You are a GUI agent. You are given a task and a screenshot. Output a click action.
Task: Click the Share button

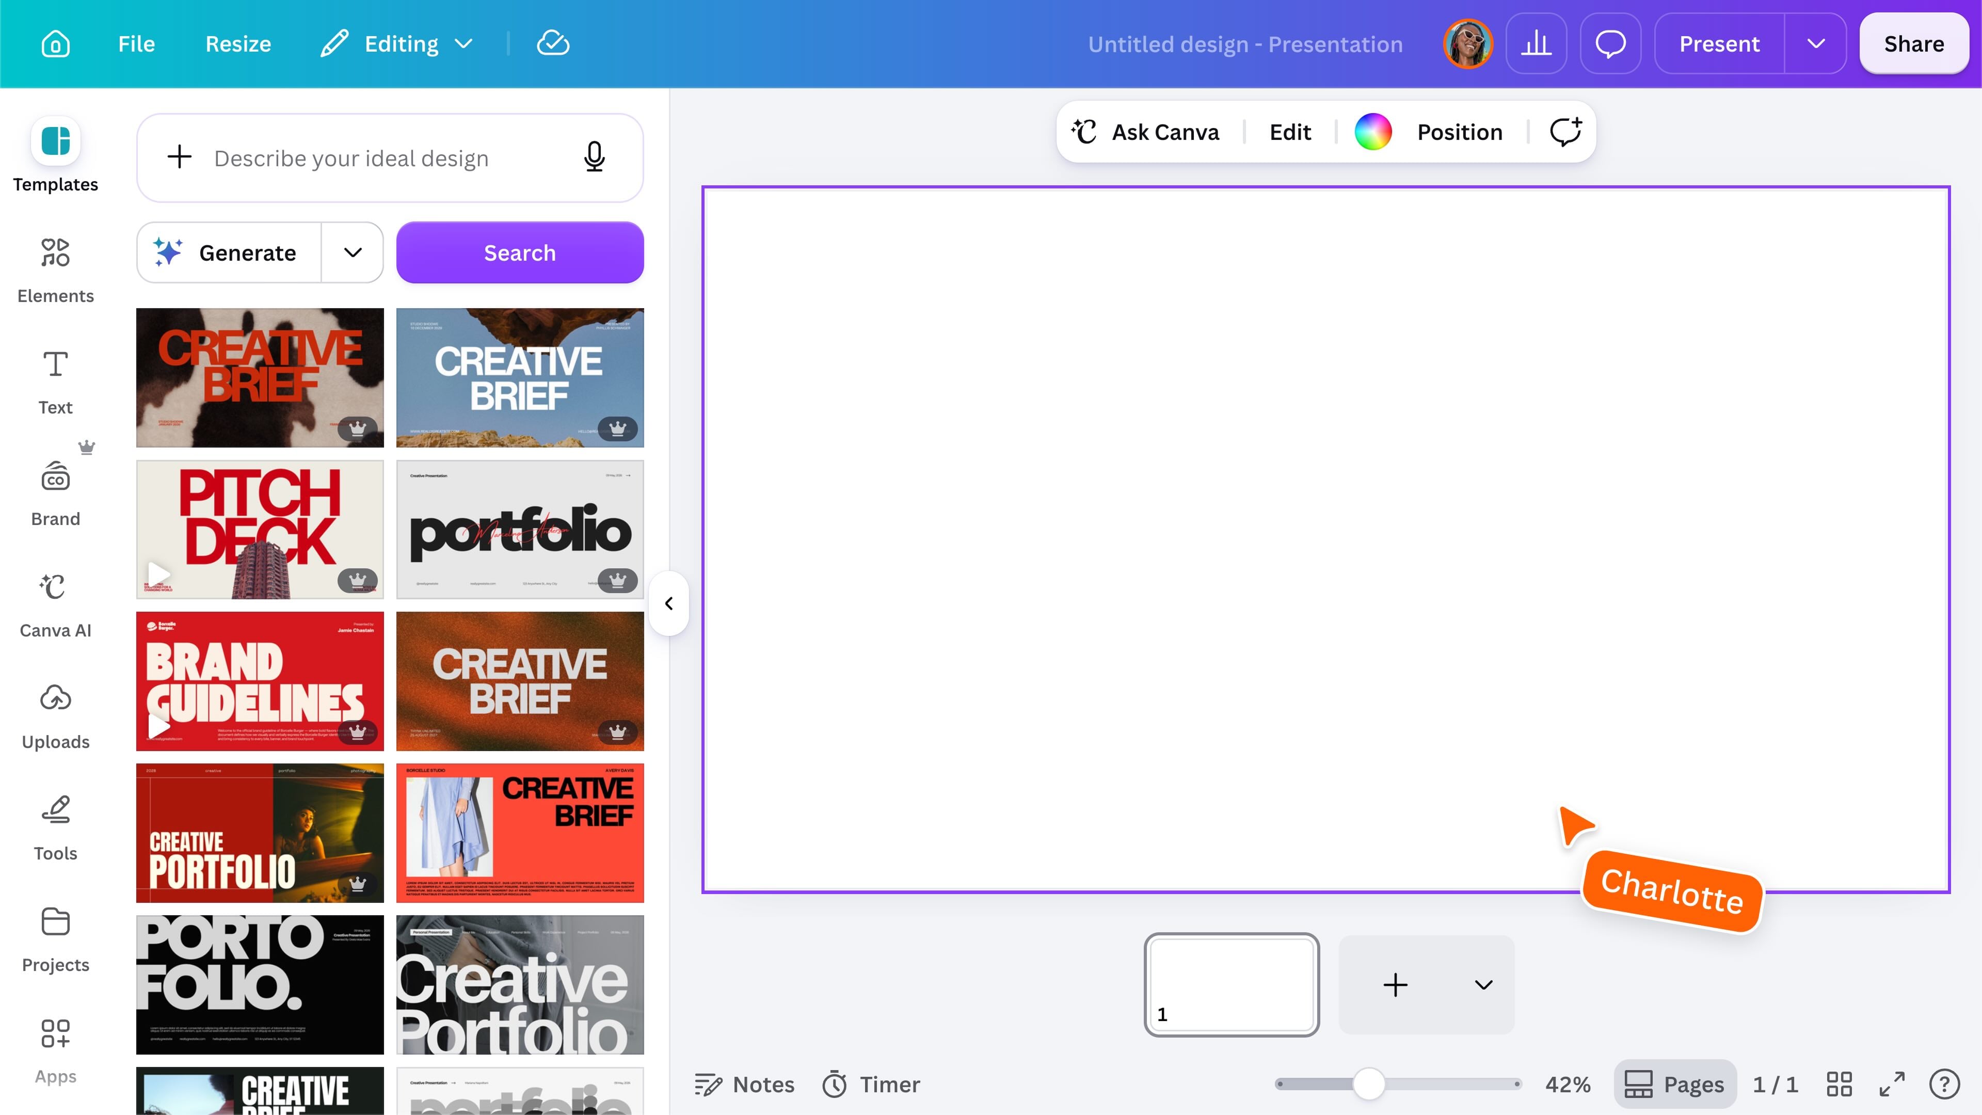tap(1913, 44)
